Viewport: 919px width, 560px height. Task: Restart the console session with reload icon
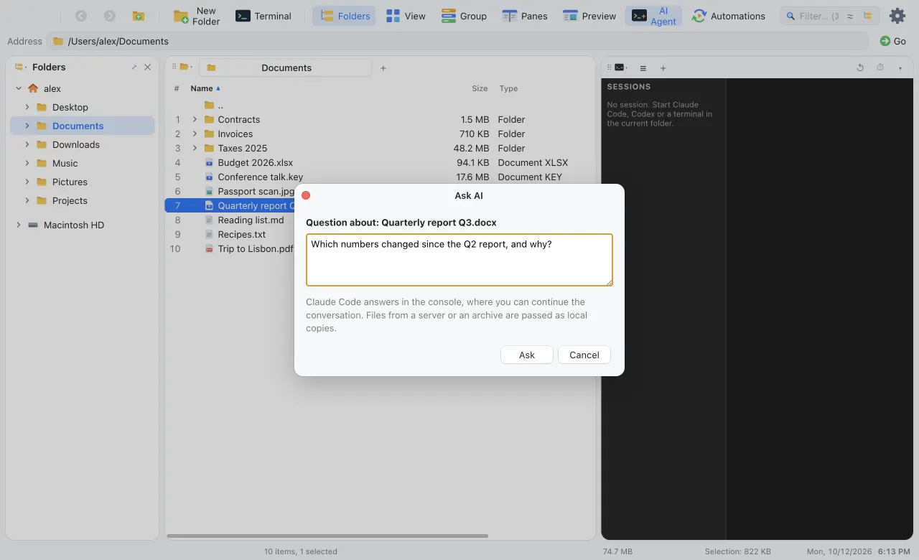[x=860, y=67]
